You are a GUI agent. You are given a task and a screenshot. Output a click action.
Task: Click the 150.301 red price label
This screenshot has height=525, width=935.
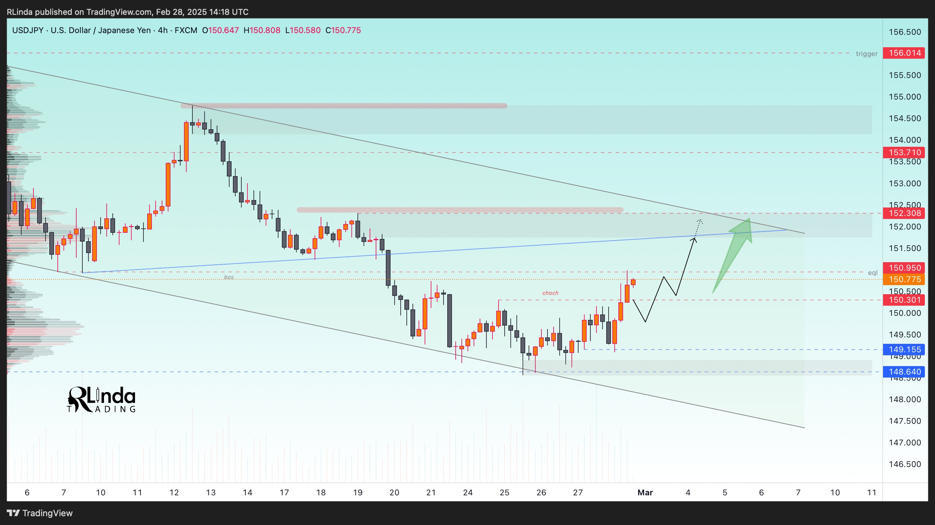(x=904, y=300)
